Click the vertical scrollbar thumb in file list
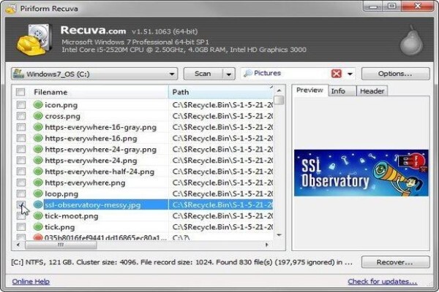 [x=279, y=100]
